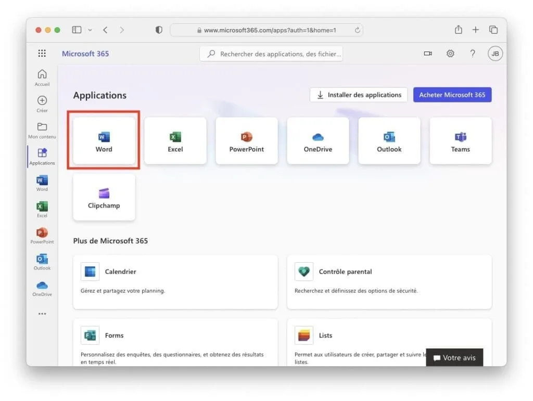Open Mon contenu in the sidebar

click(42, 131)
